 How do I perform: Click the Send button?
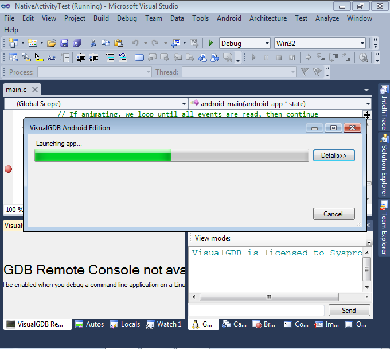click(x=349, y=311)
